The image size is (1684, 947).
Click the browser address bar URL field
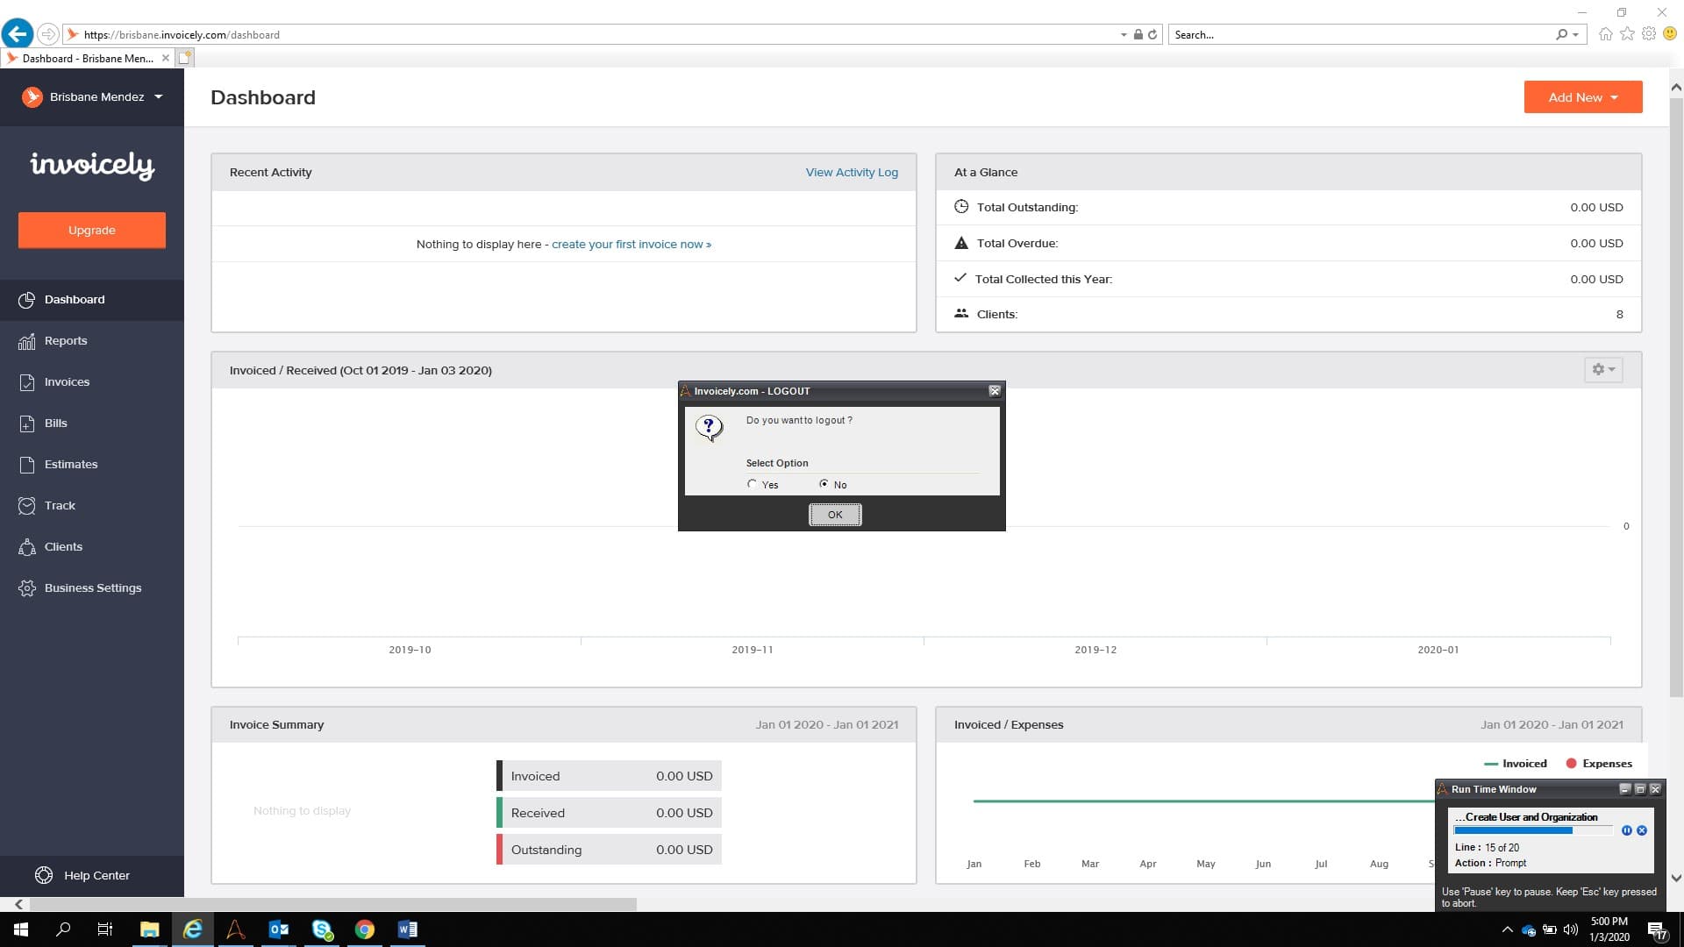point(596,35)
